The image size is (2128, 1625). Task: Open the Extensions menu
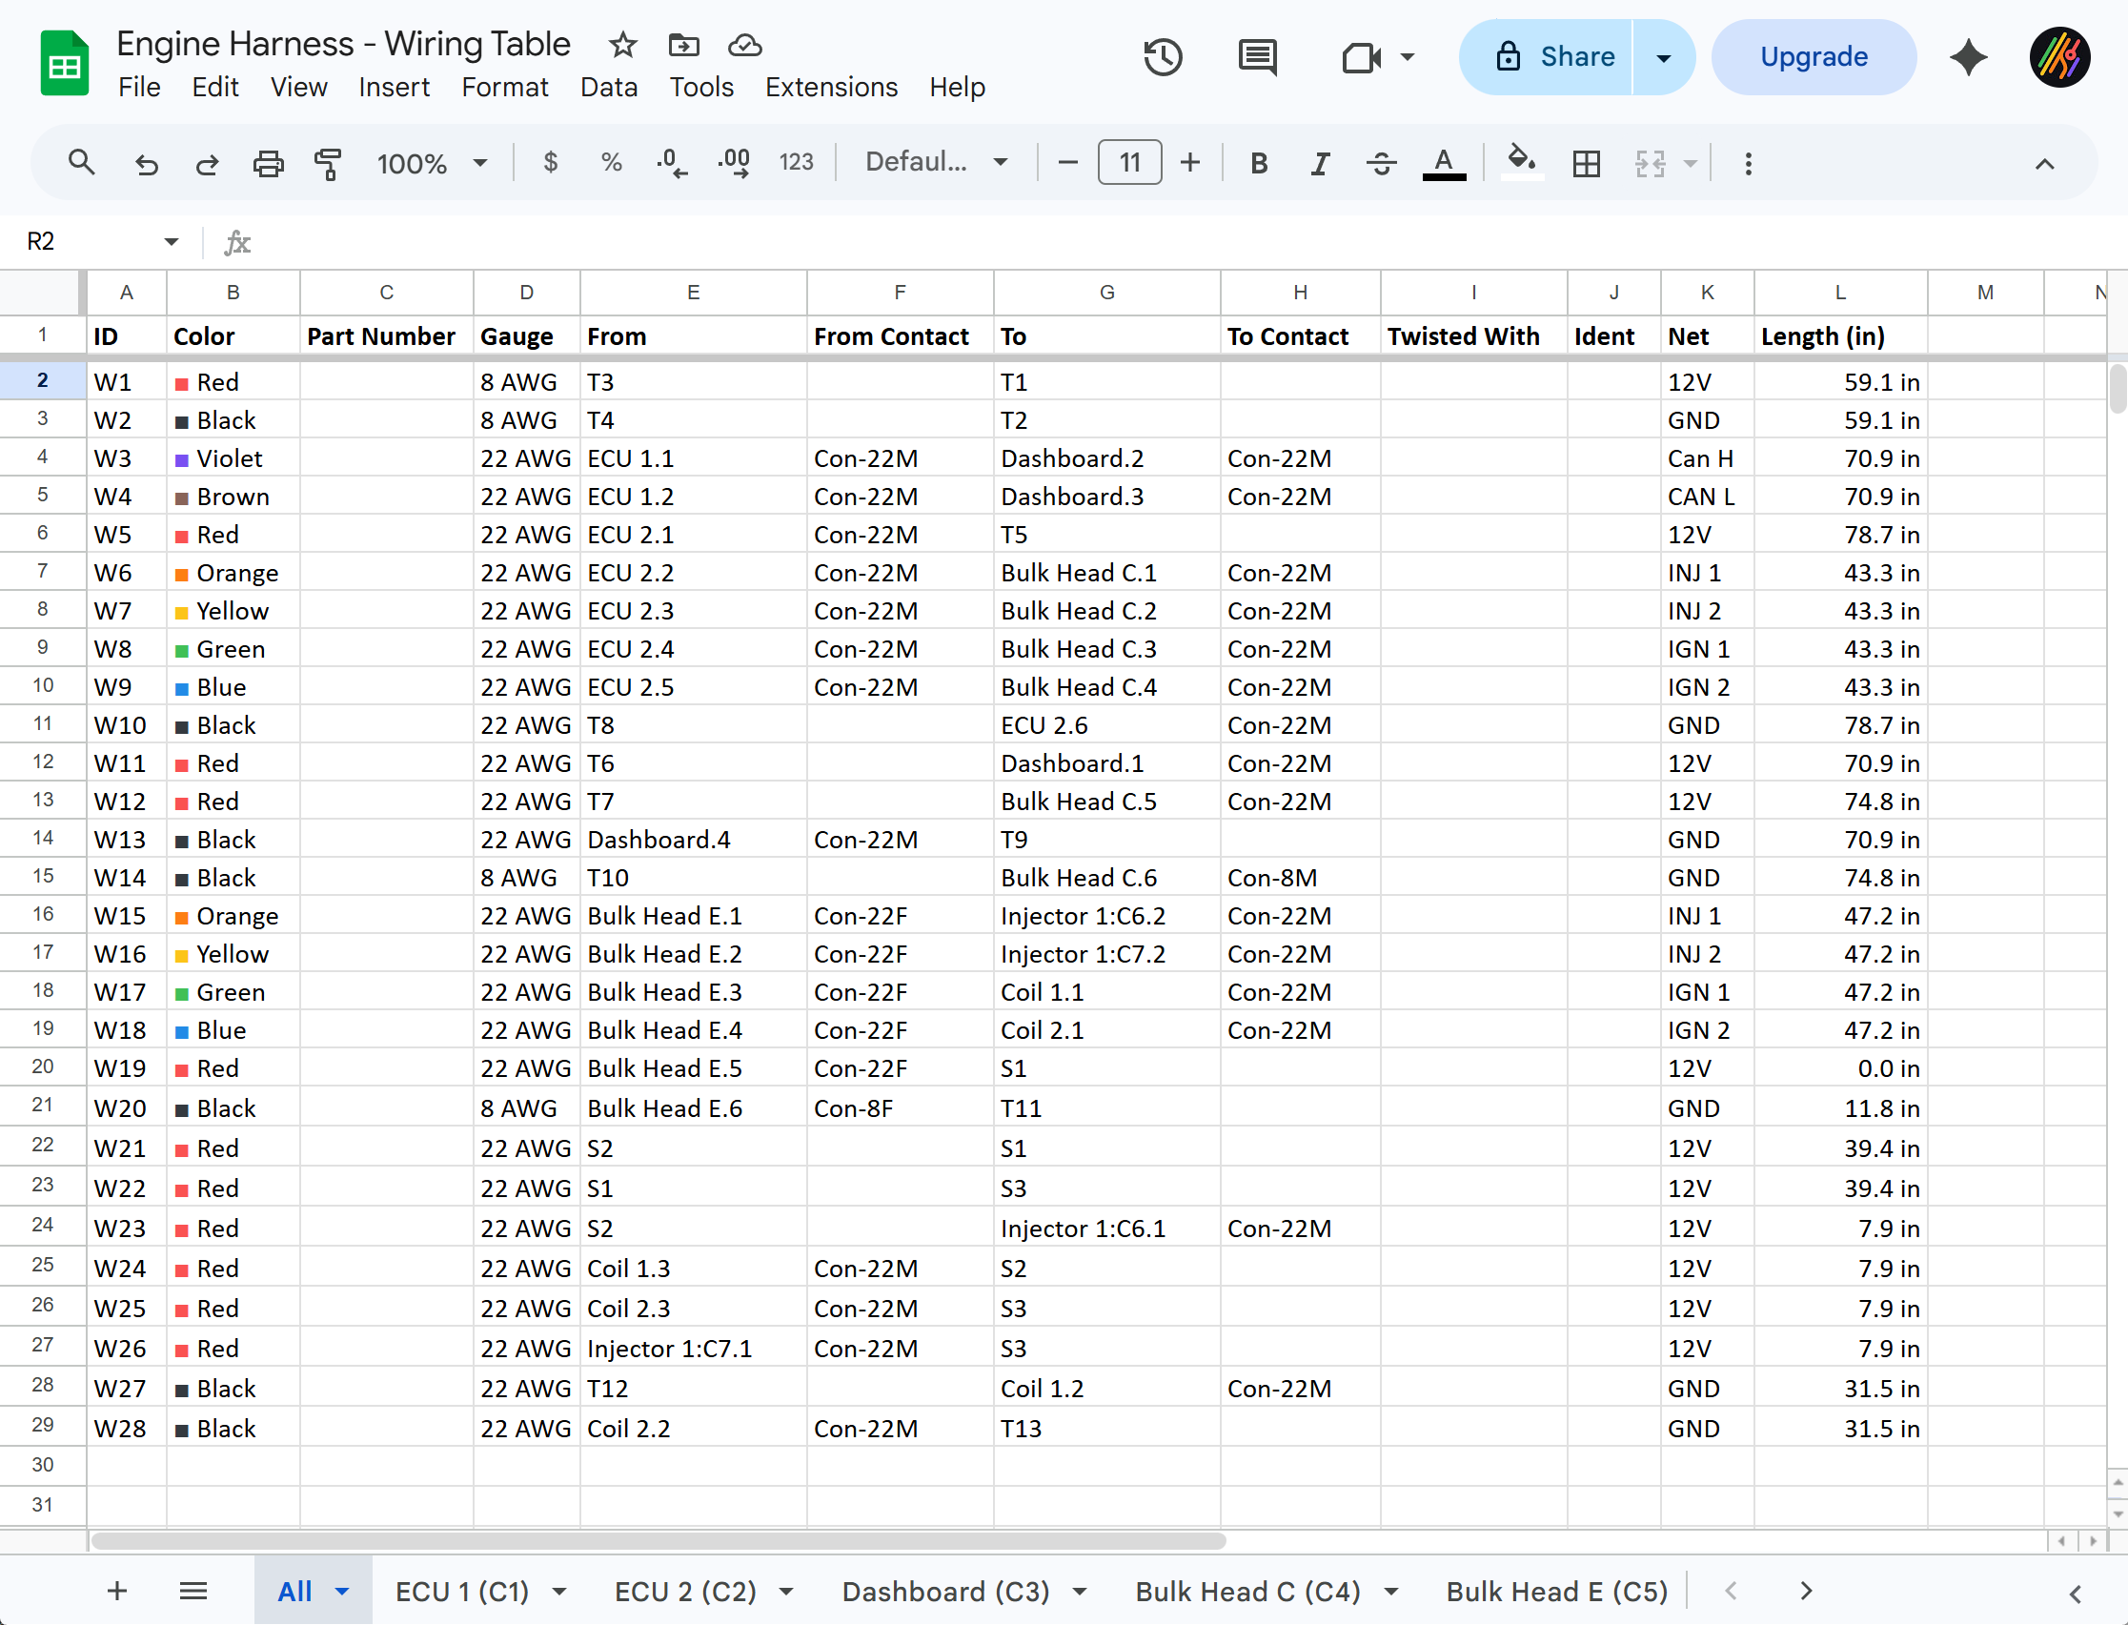coord(831,87)
